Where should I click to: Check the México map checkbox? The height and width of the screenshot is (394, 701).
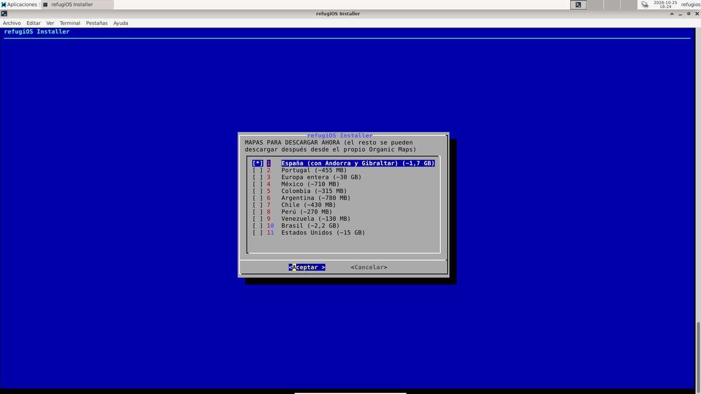click(x=258, y=184)
